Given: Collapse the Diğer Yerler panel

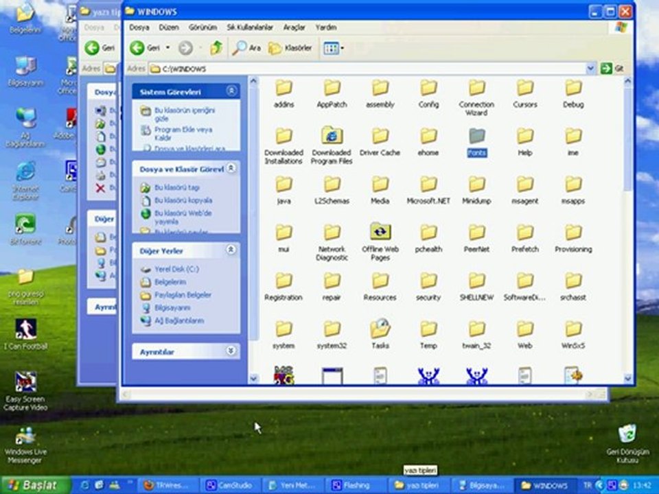Looking at the screenshot, I should [231, 250].
